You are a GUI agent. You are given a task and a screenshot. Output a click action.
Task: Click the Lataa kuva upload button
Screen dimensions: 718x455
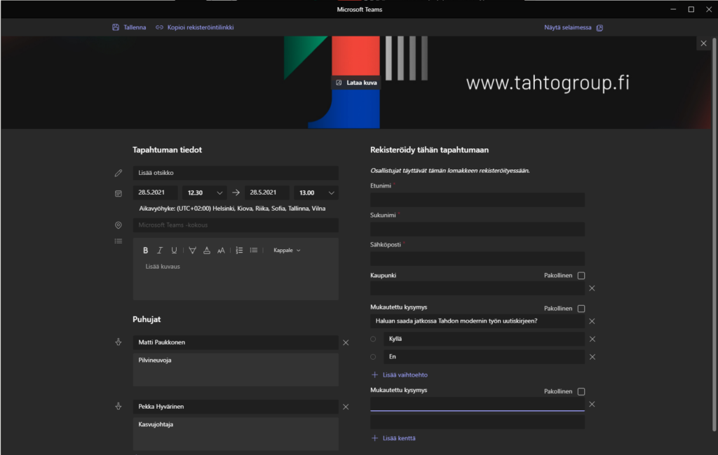(x=356, y=83)
